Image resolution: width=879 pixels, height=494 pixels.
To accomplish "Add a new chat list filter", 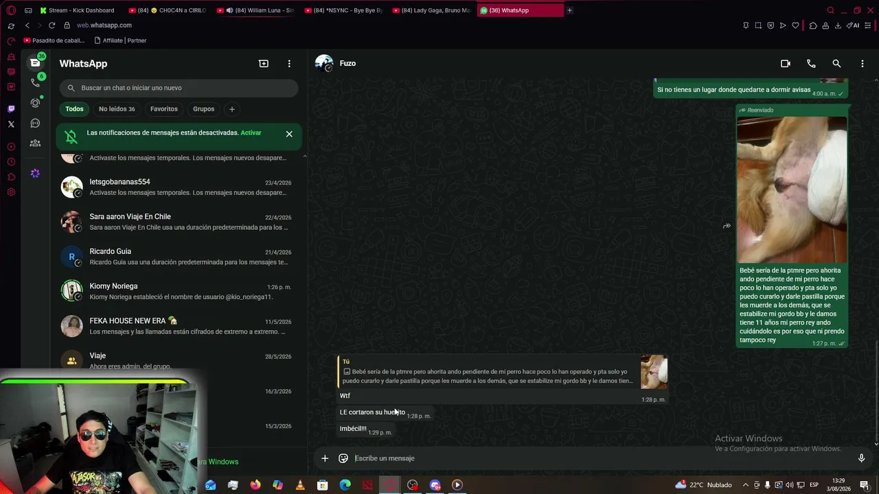I will click(x=232, y=109).
